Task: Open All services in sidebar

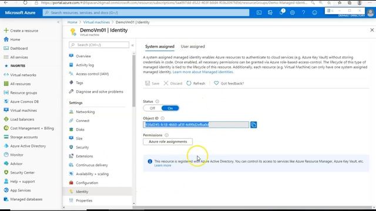Action: pos(16,57)
